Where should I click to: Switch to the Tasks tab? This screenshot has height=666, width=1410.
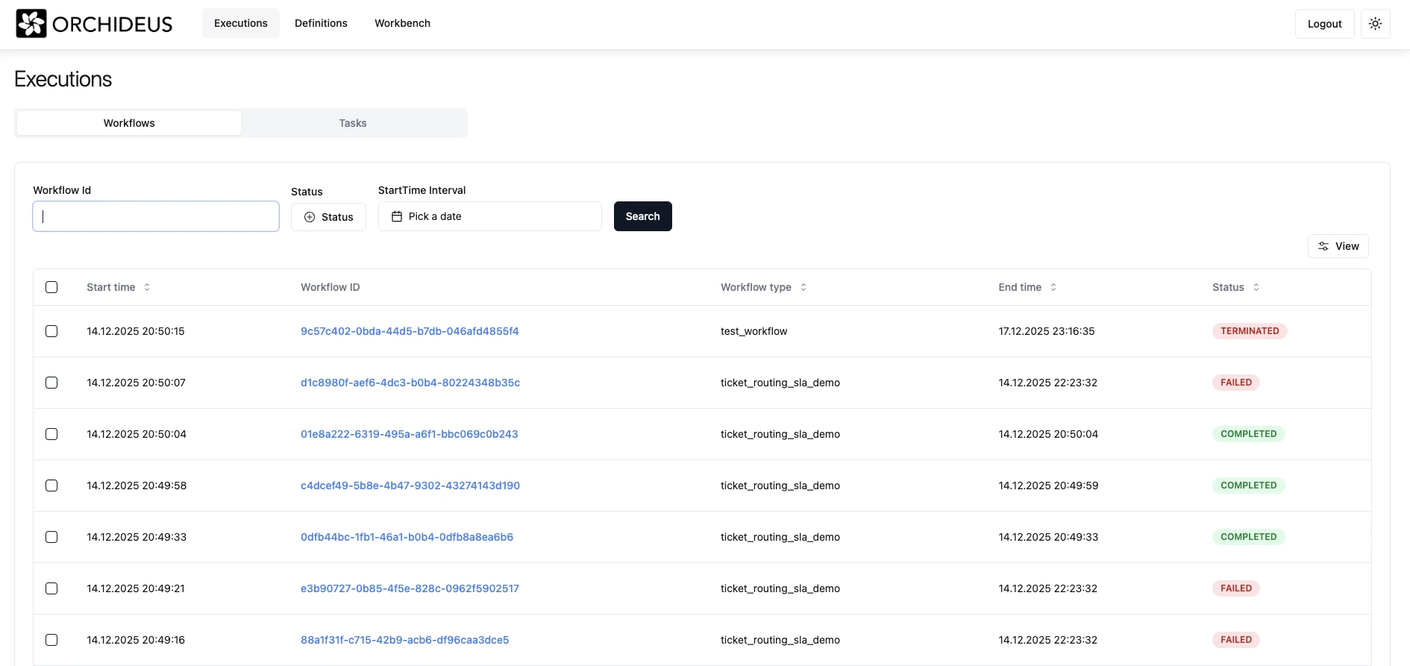click(353, 123)
